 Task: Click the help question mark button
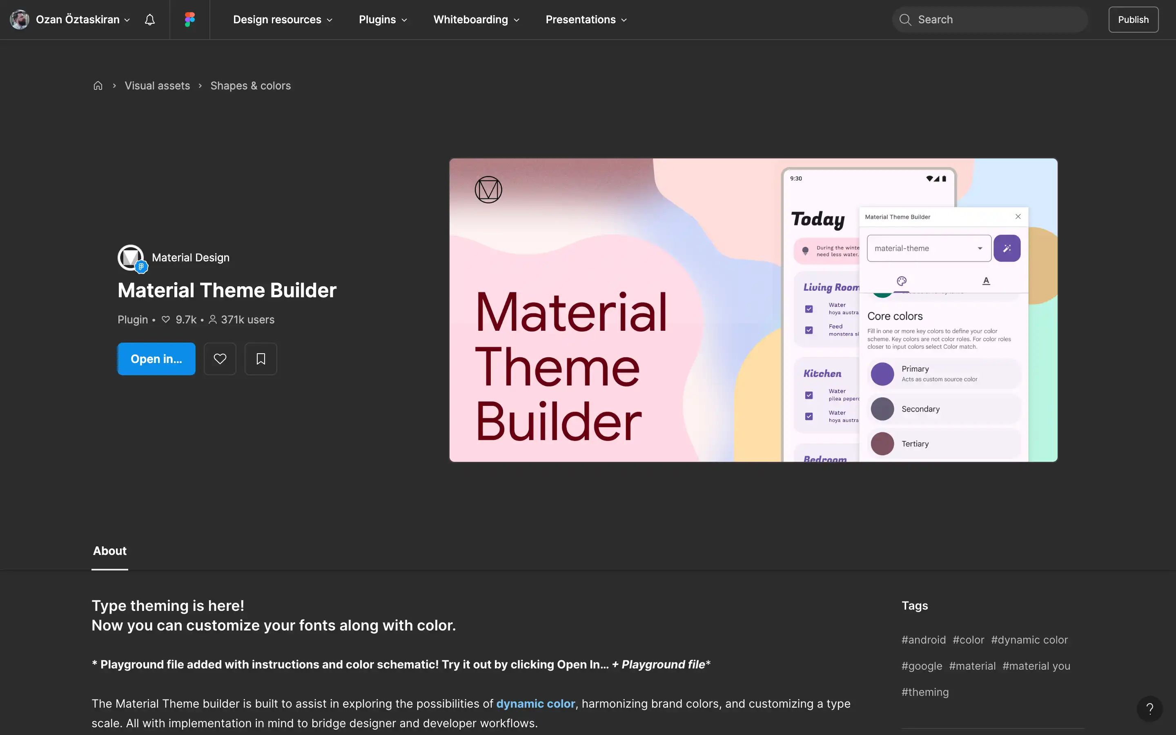[1150, 709]
